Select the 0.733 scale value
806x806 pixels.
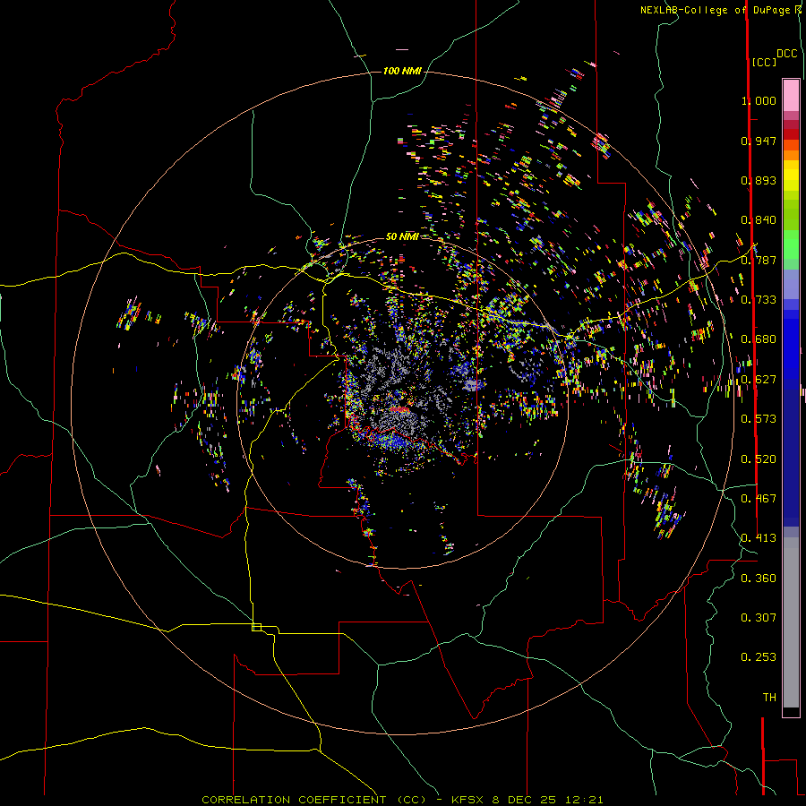(x=759, y=300)
